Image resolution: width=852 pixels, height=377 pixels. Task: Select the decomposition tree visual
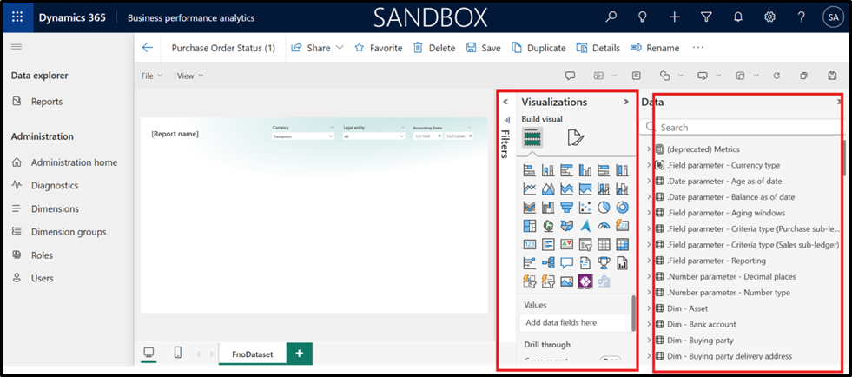tap(548, 263)
